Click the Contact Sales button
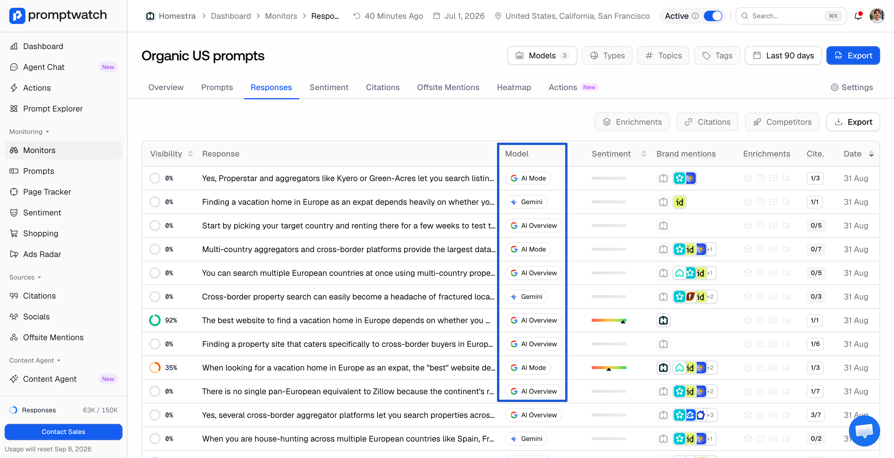This screenshot has height=458, width=894. [64, 432]
